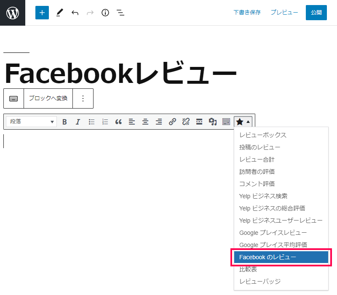Remove the link with unlink icon
The width and height of the screenshot is (337, 295).
(x=186, y=122)
